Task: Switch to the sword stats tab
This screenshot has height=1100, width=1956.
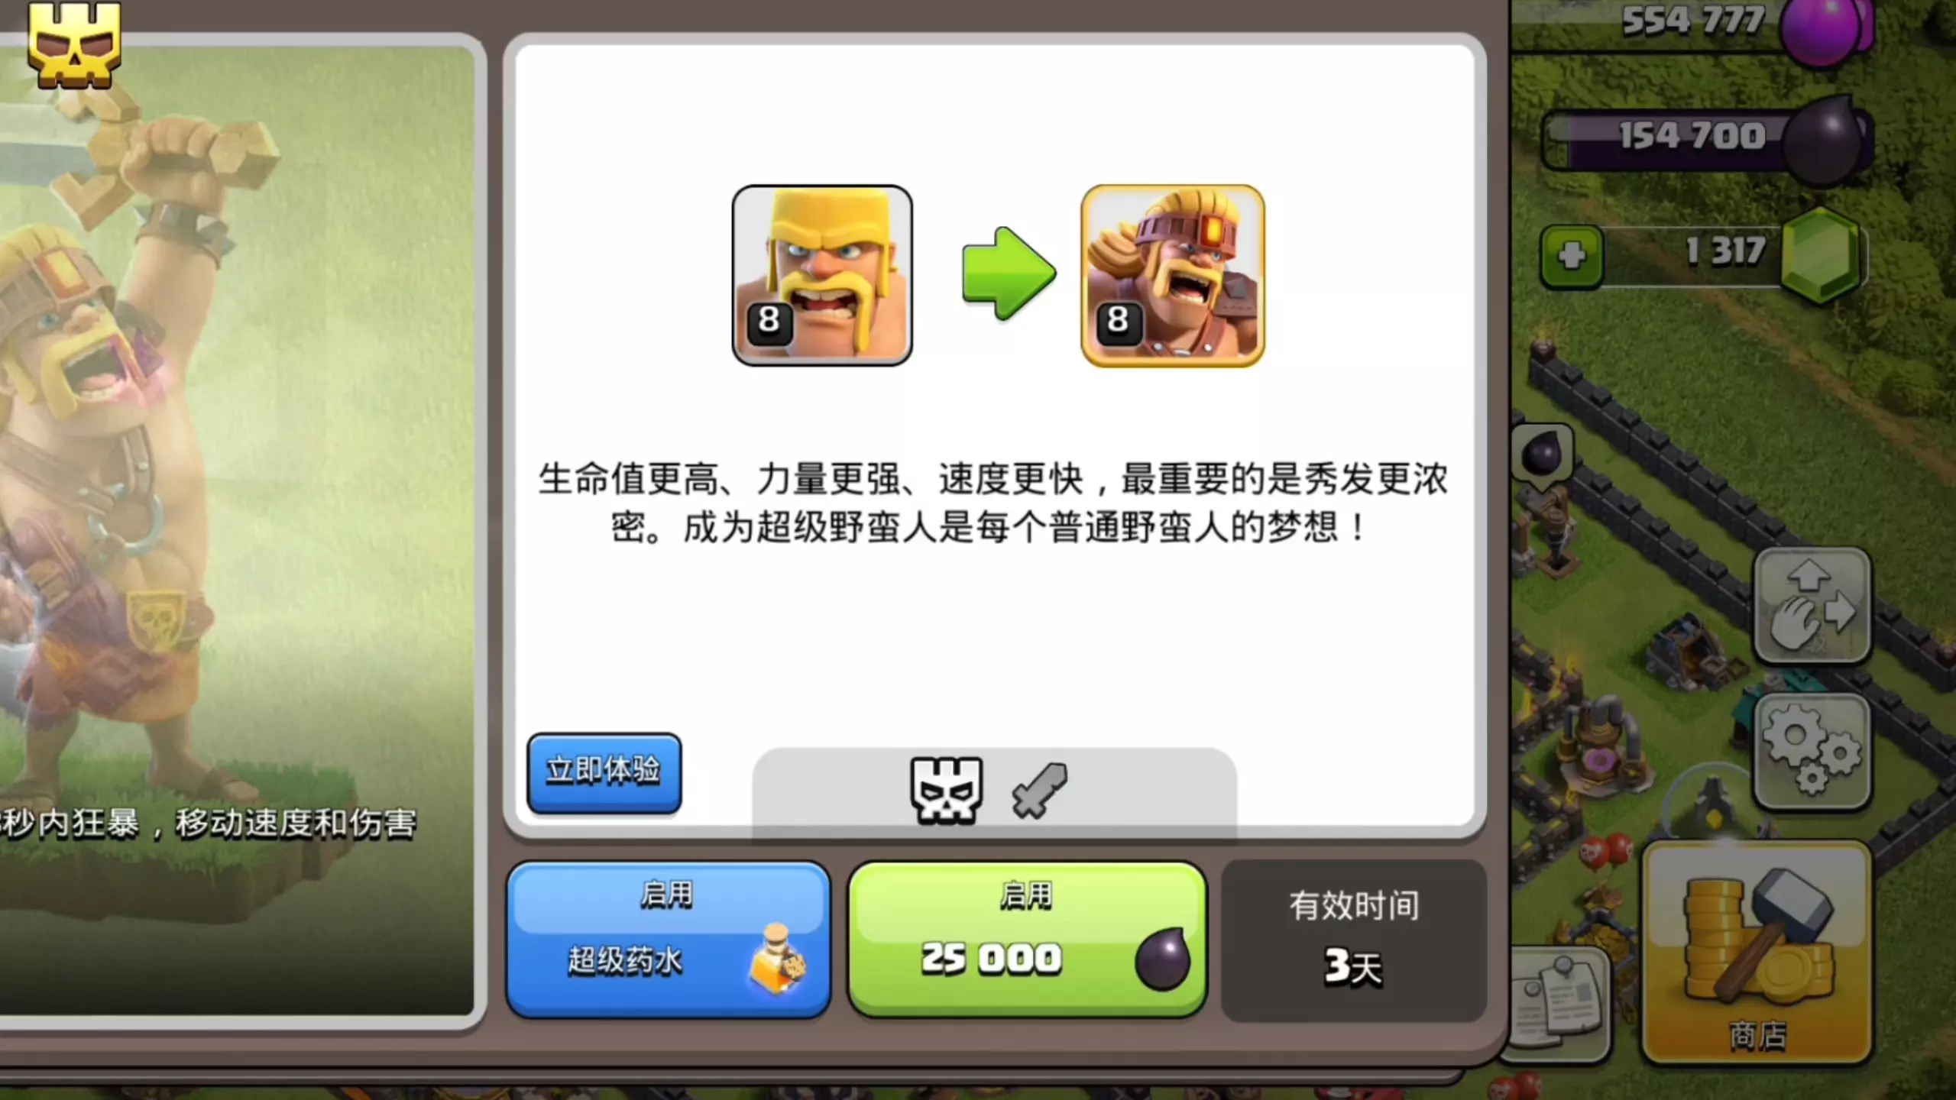Action: point(1039,791)
